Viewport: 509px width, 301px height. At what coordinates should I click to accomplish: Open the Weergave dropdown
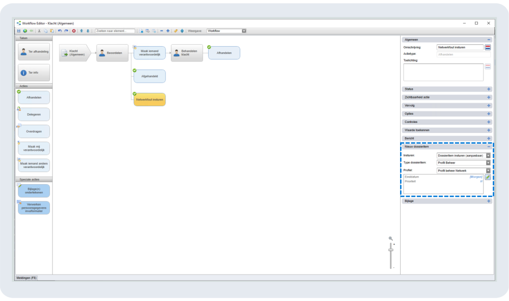pos(244,31)
